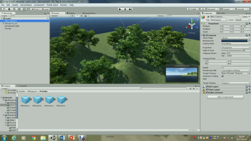
Task: Open Camera component help icon
Action: click(247, 35)
